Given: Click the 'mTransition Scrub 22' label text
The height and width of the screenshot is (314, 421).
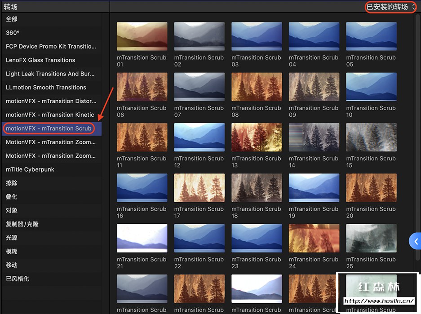Looking at the screenshot, I should coord(199,263).
